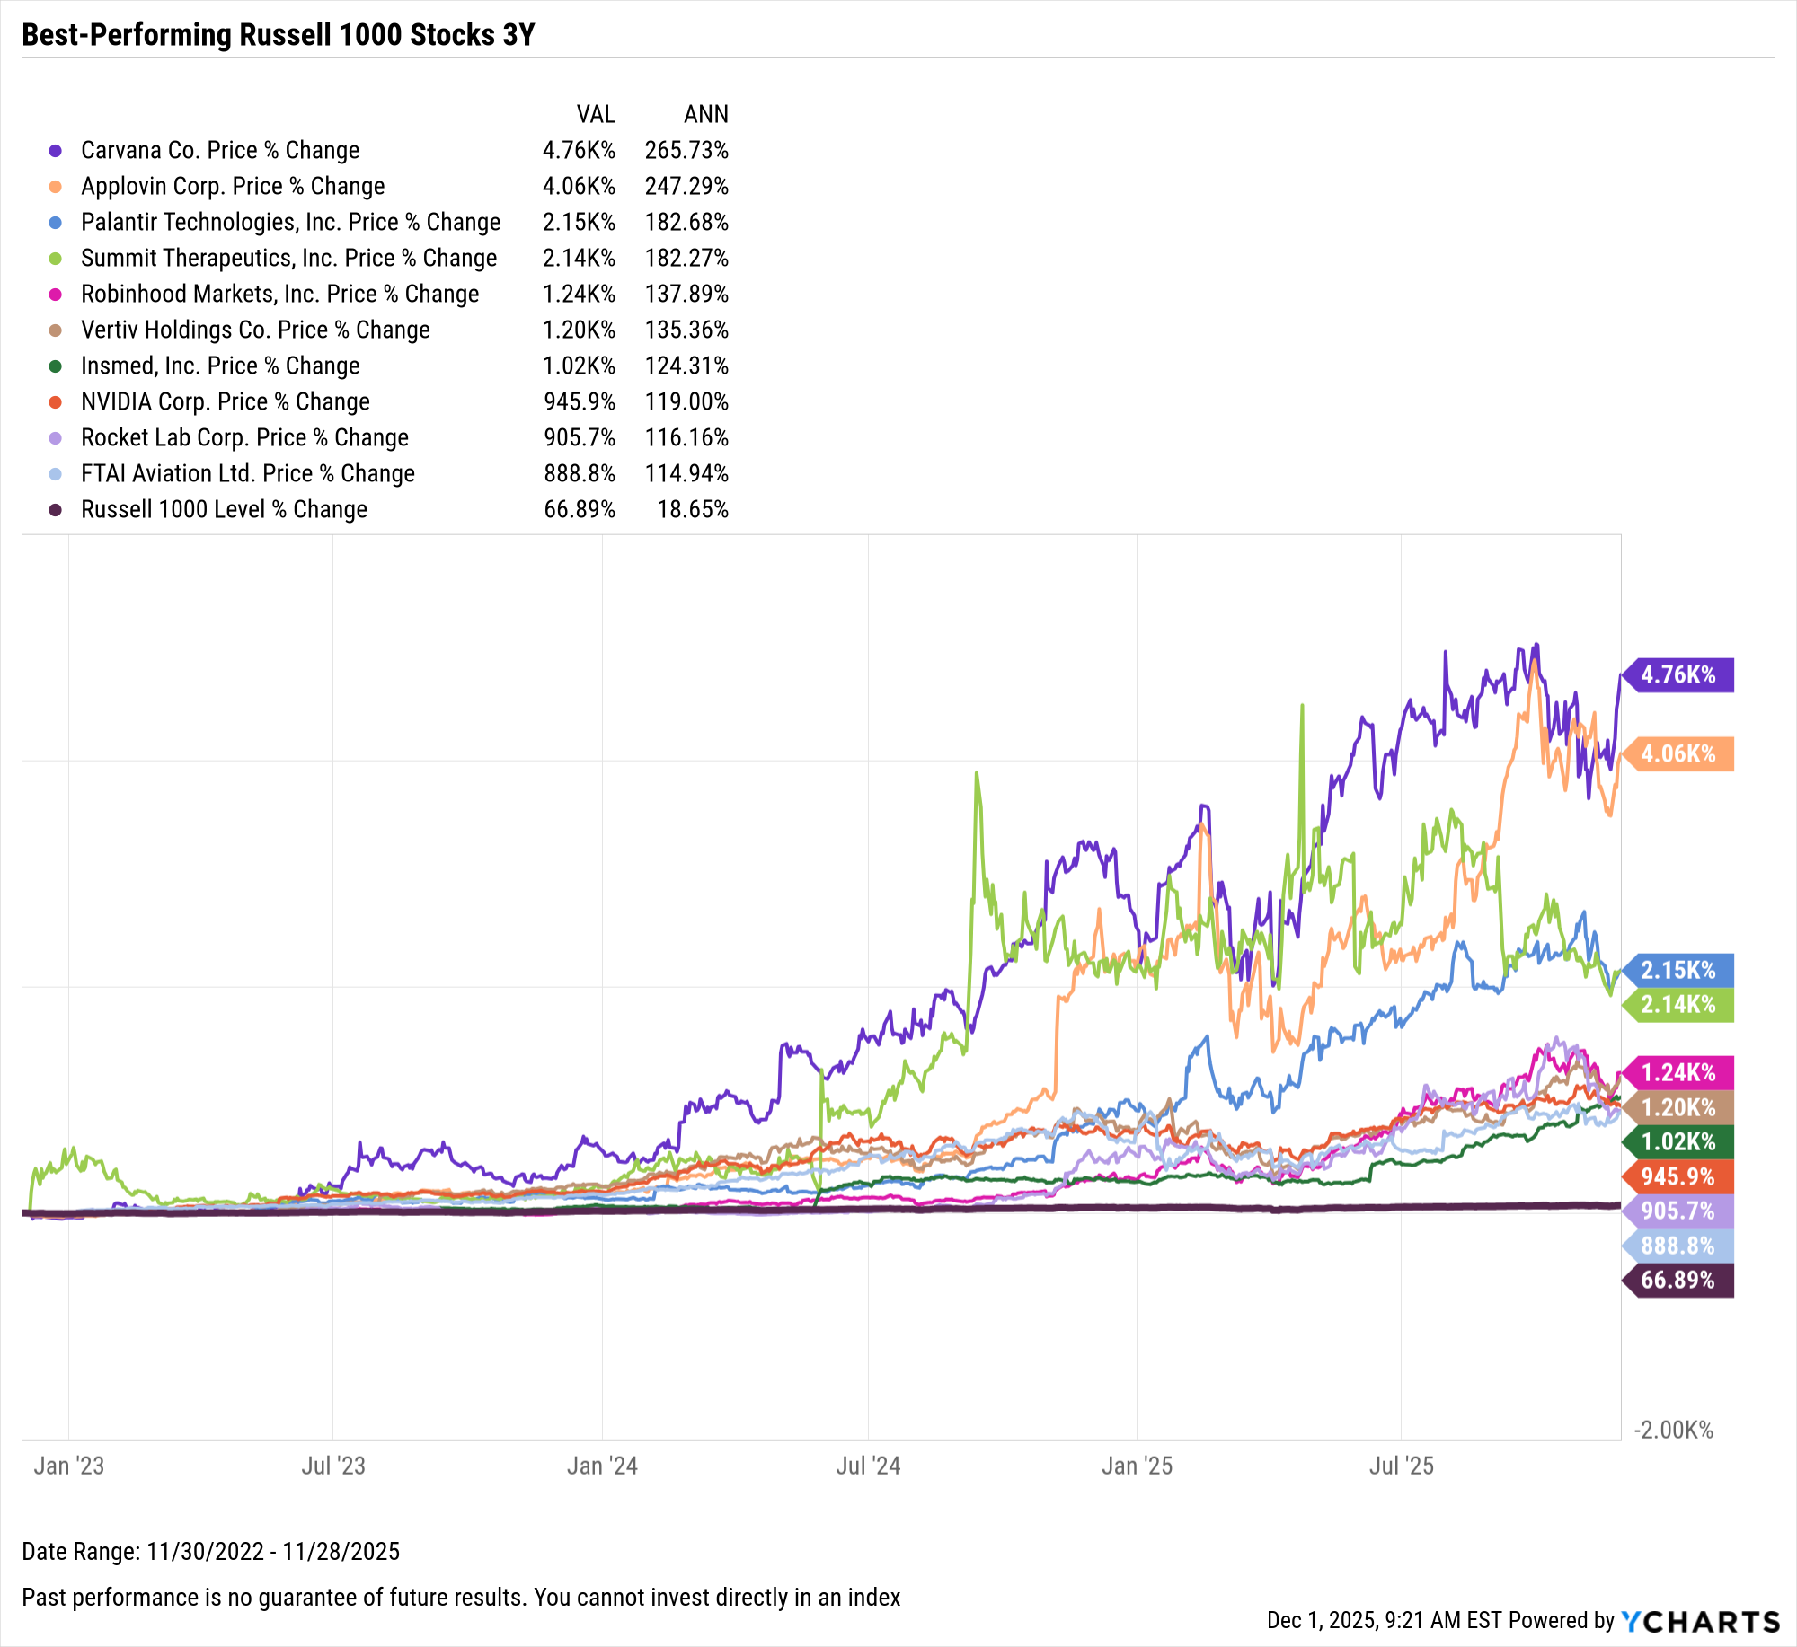The width and height of the screenshot is (1797, 1647).
Task: Click the Palantir Technologies blue legend dot
Action: coord(56,223)
